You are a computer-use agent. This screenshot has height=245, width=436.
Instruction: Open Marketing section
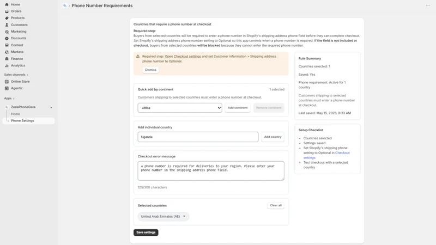point(19,32)
